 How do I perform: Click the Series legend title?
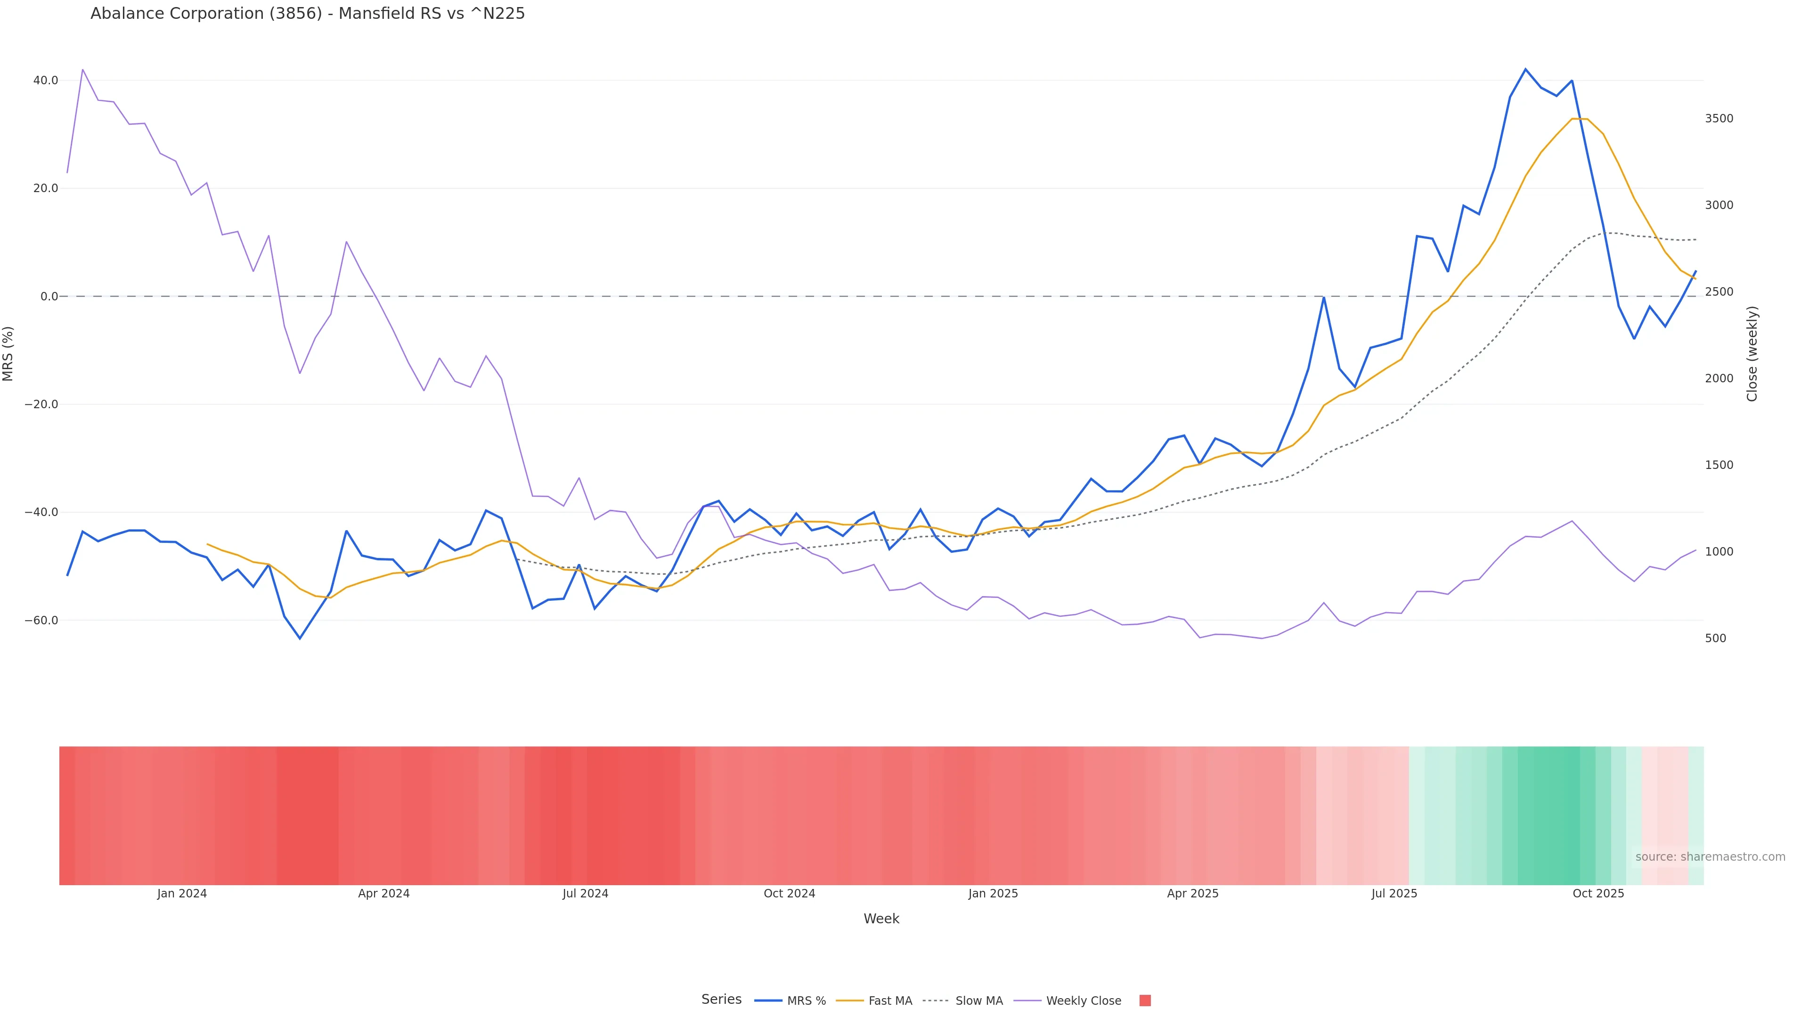click(721, 999)
